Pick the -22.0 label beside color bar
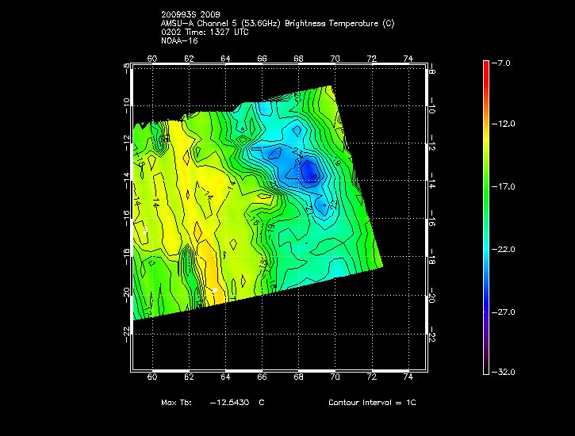 [x=505, y=250]
